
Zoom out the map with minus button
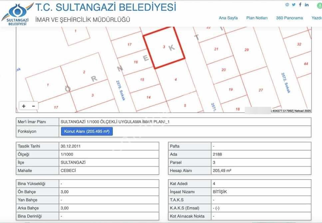34,106
